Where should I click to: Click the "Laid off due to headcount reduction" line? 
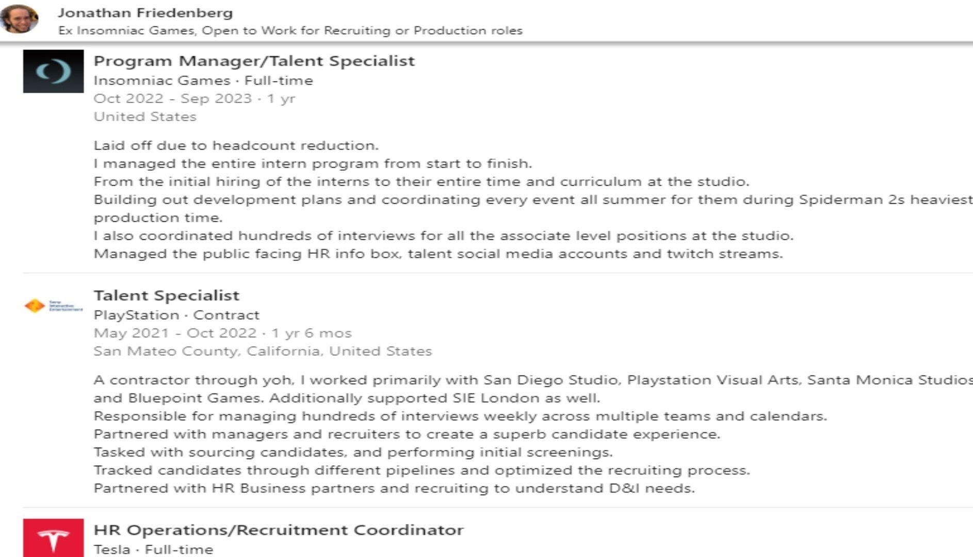[x=236, y=145]
